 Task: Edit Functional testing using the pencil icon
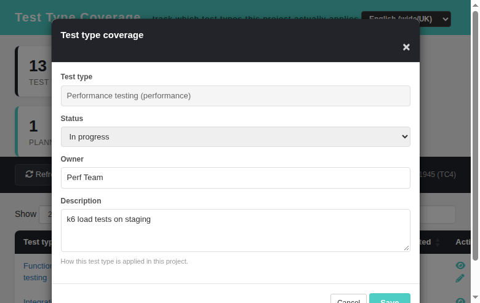(460, 278)
